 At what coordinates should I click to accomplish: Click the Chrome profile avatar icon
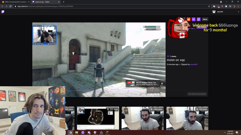[x=234, y=6]
